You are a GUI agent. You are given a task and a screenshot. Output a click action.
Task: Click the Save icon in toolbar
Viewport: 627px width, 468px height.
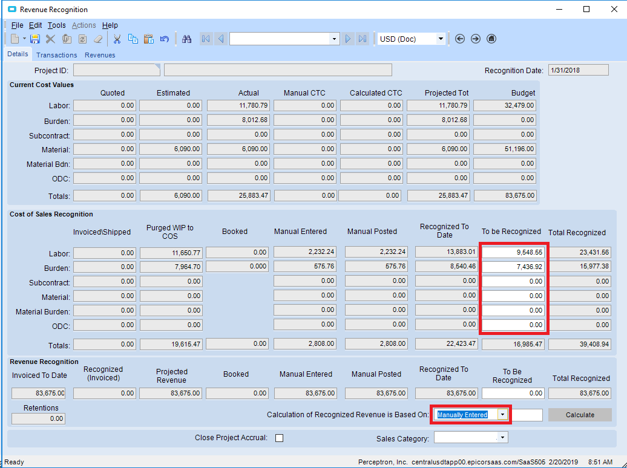pyautogui.click(x=35, y=39)
